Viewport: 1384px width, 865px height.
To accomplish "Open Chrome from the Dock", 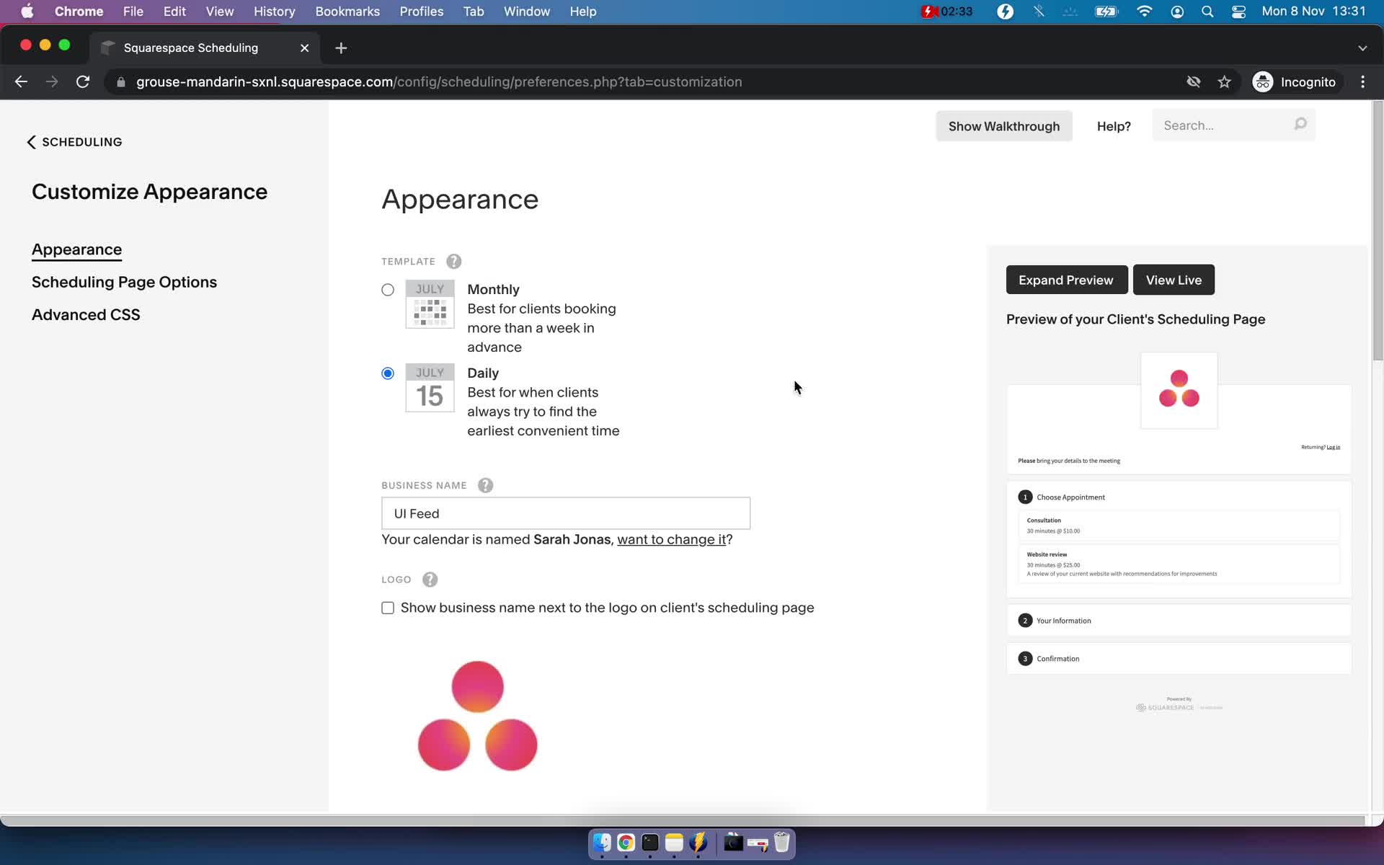I will click(626, 843).
